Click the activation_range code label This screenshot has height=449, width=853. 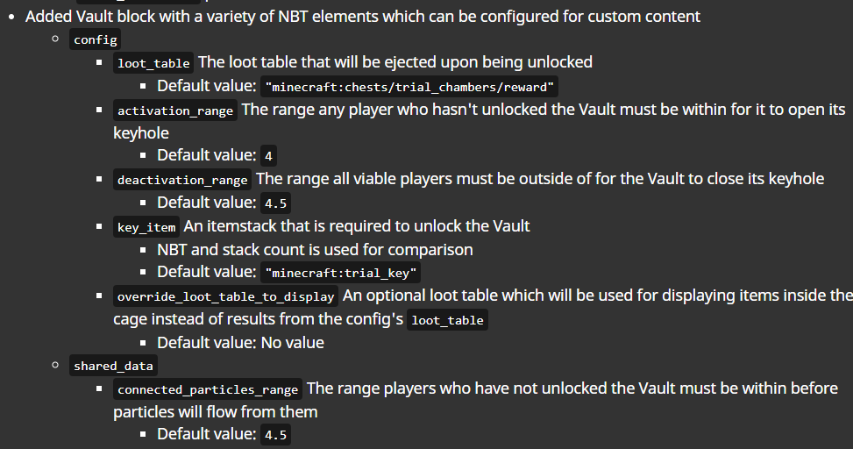[175, 110]
